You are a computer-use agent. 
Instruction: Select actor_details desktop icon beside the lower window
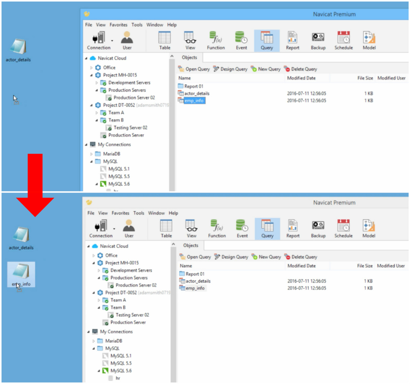click(21, 239)
